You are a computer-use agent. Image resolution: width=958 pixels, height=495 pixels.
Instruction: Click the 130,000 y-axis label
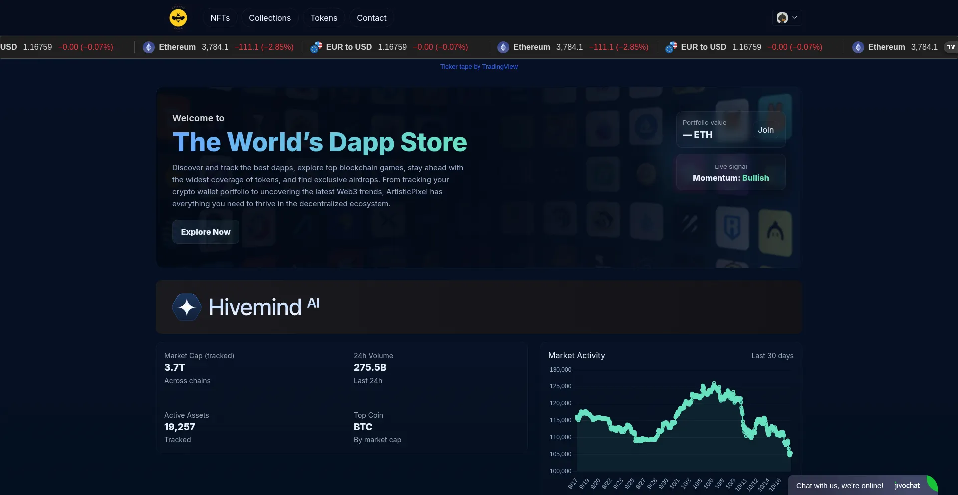[560, 370]
